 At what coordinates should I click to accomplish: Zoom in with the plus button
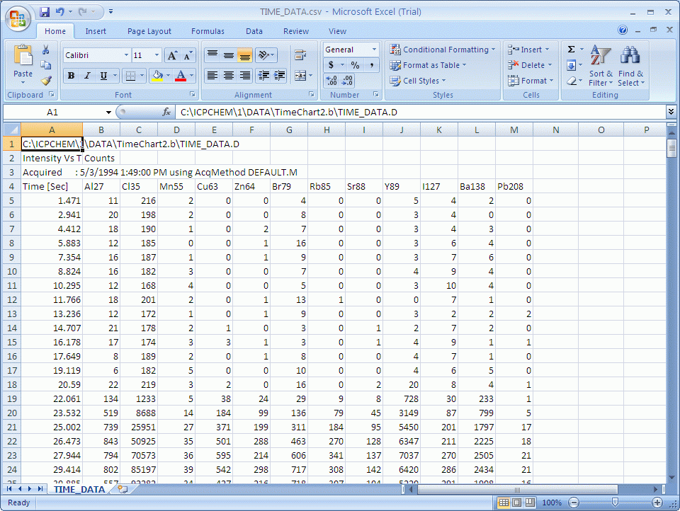click(x=657, y=503)
